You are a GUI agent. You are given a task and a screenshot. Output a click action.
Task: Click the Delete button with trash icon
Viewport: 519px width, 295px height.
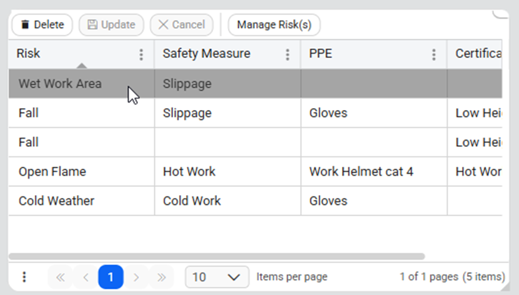pos(42,25)
